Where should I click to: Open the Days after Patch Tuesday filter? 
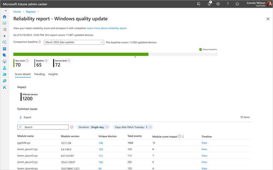[133, 127]
